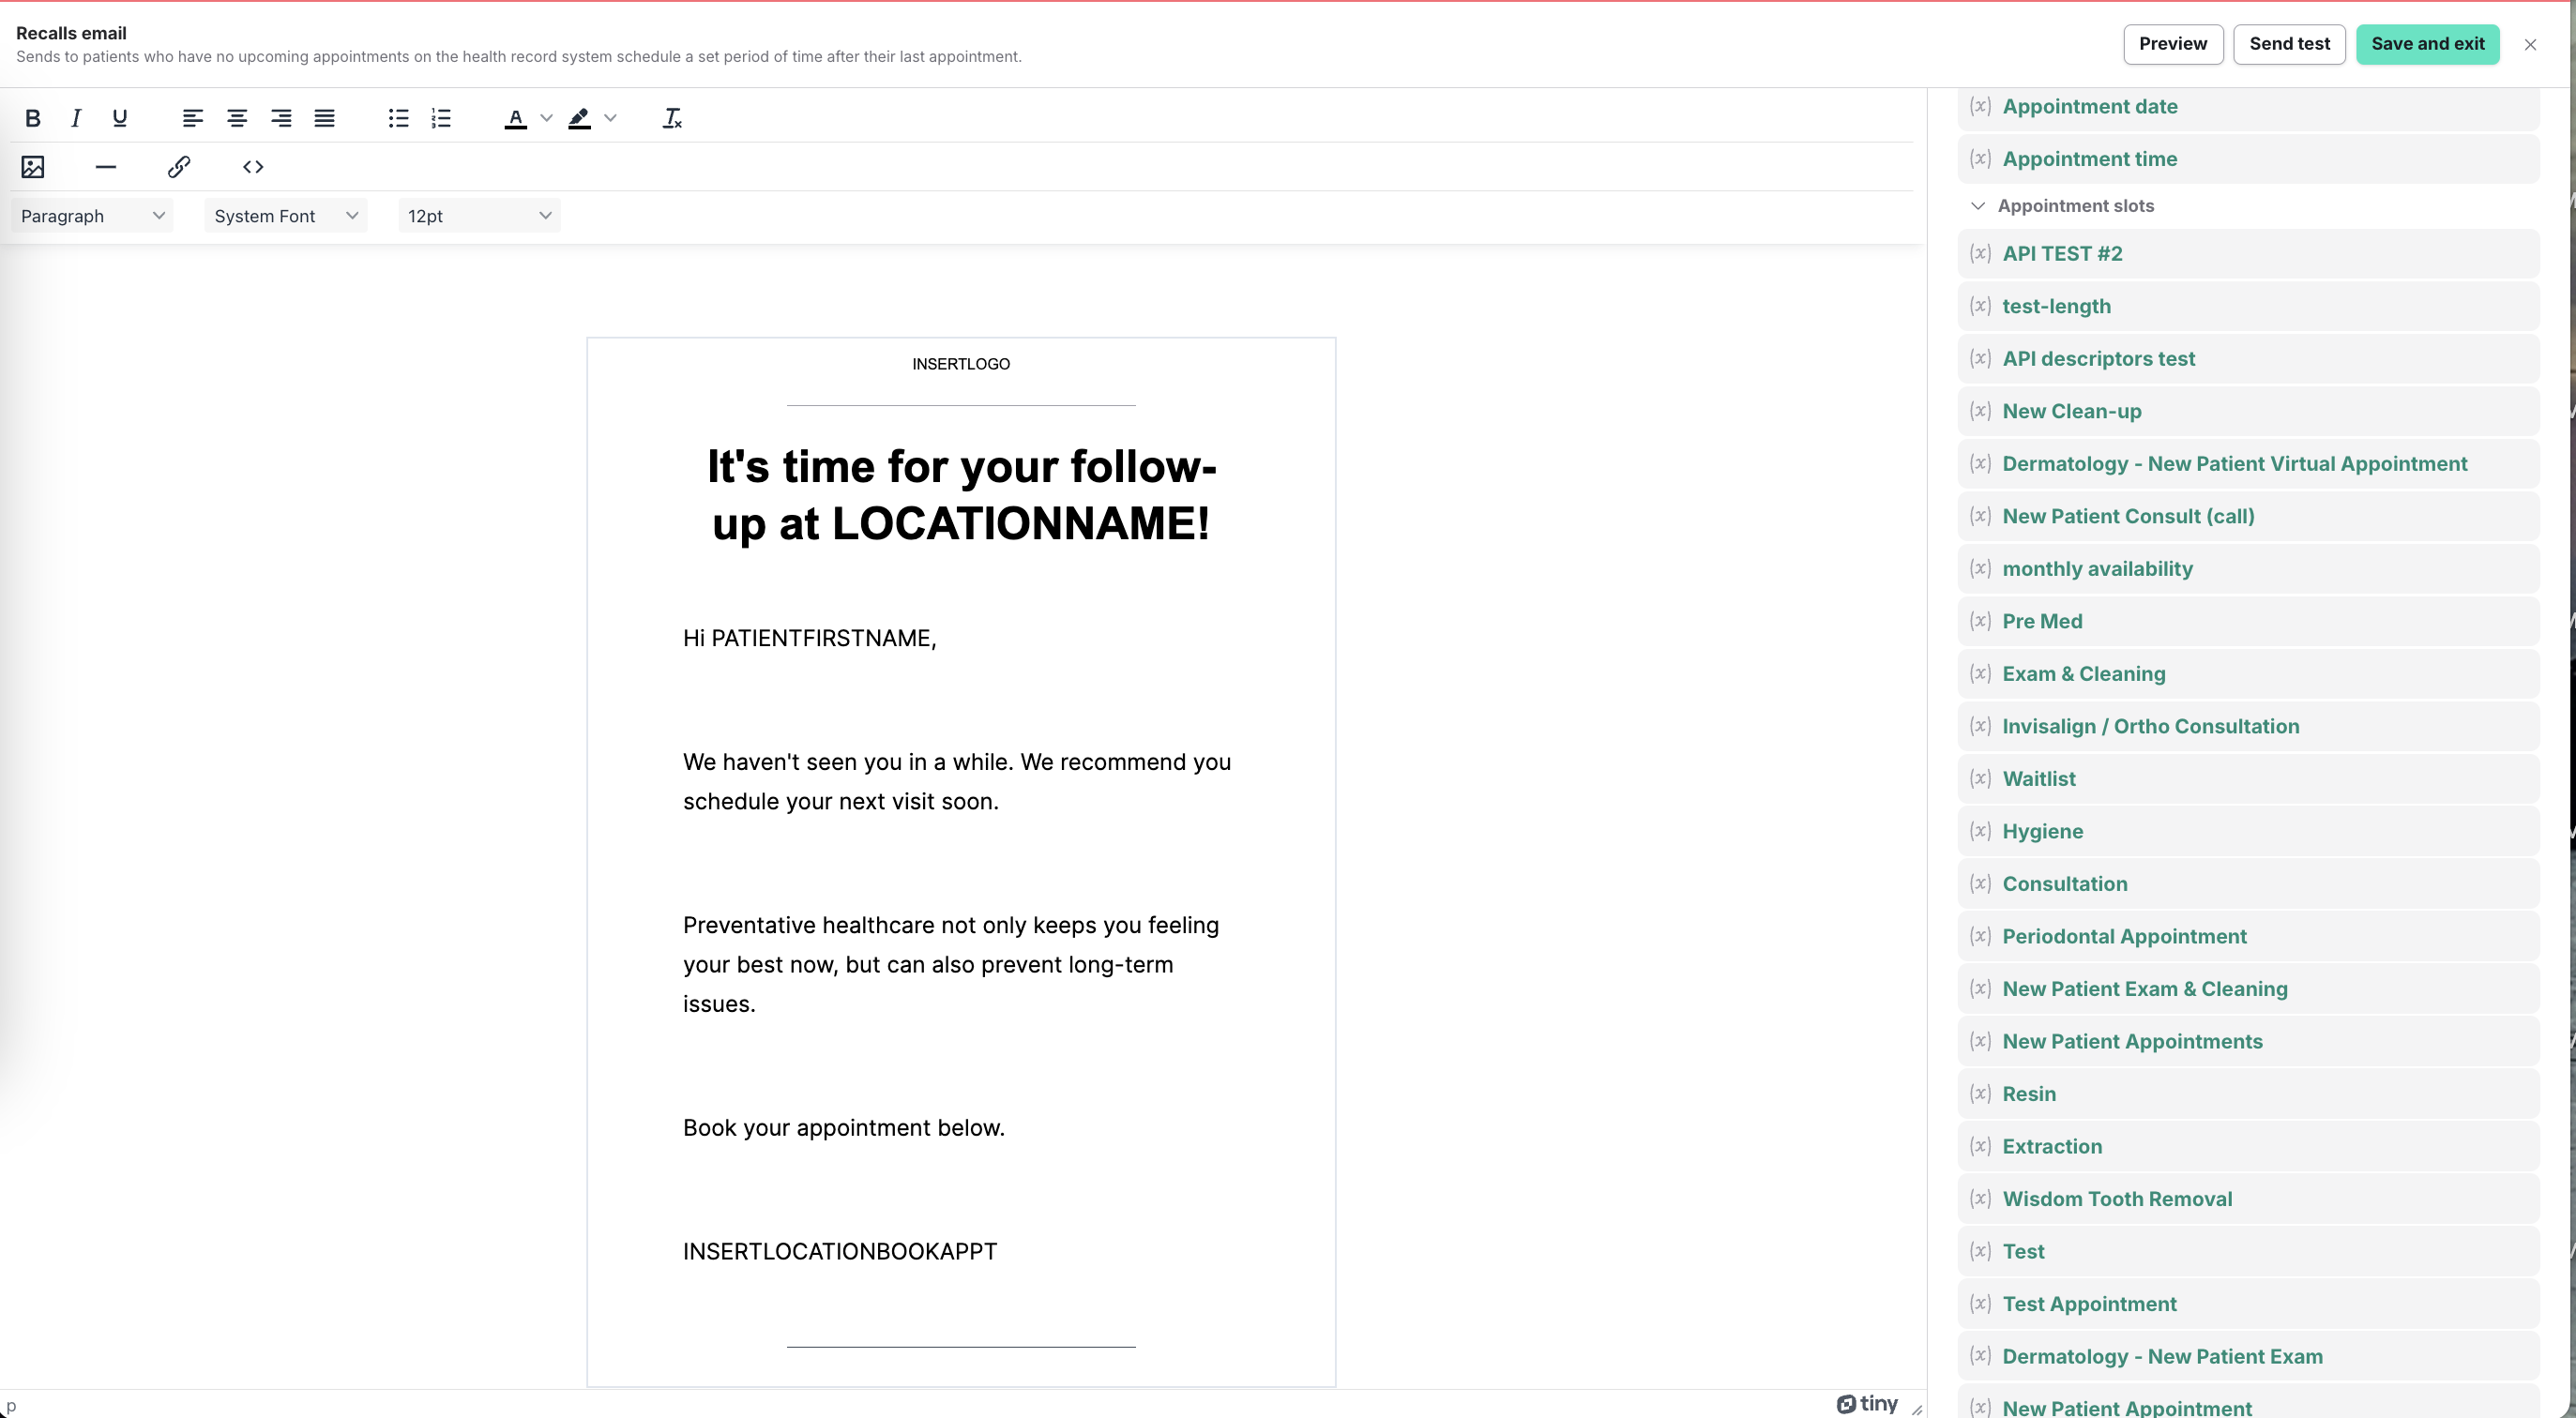This screenshot has height=1418, width=2576.
Task: Open the 12pt font size dropdown
Action: [479, 216]
